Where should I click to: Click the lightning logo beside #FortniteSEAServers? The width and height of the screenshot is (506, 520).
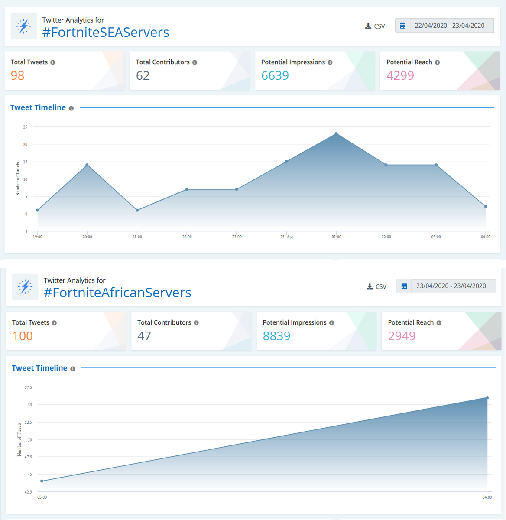coord(24,26)
